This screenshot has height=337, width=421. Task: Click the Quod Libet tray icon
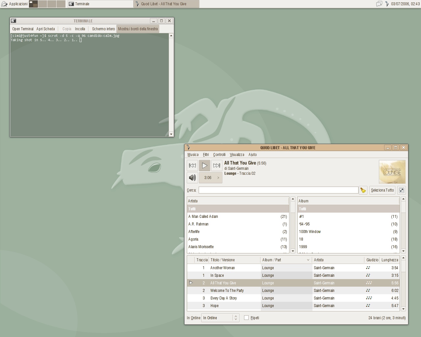(387, 4)
